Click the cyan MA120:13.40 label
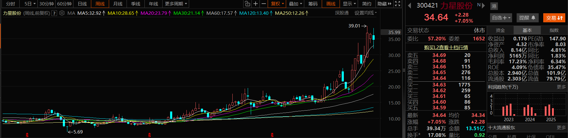 pos(256,13)
